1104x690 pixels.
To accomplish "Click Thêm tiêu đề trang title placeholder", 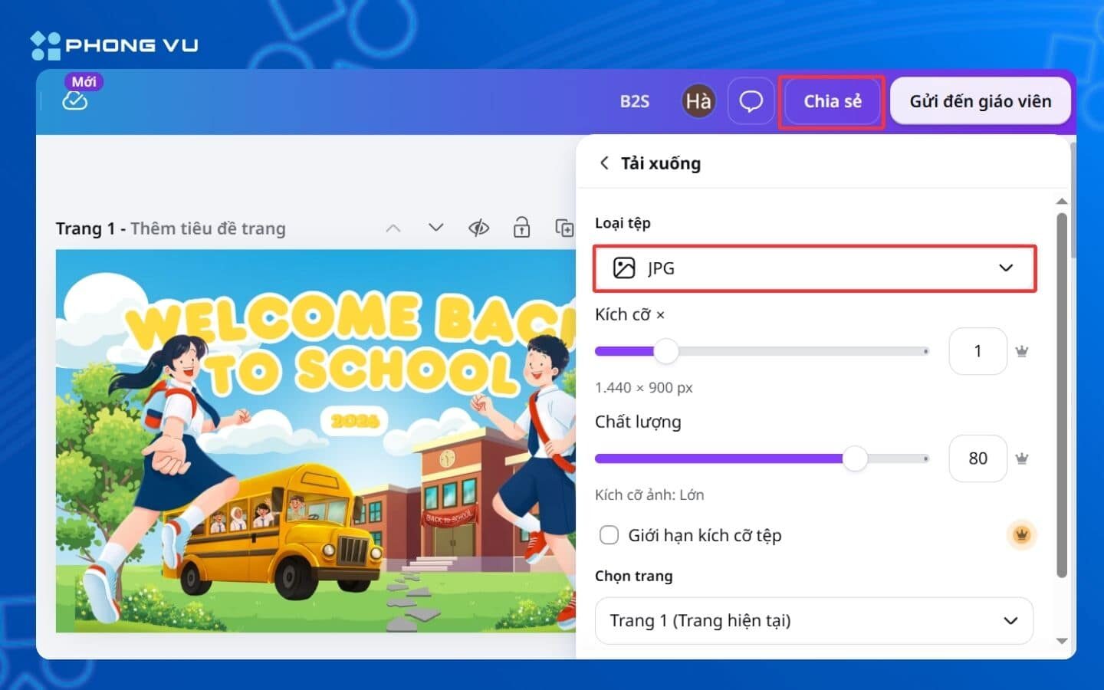I will [x=208, y=228].
